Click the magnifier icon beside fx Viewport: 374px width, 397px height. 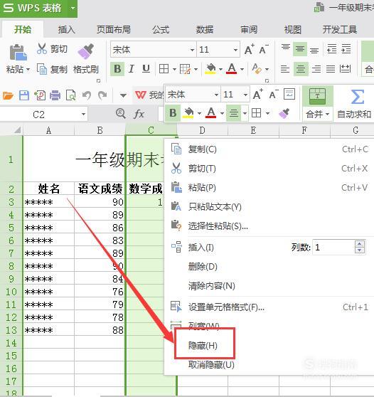click(x=121, y=114)
